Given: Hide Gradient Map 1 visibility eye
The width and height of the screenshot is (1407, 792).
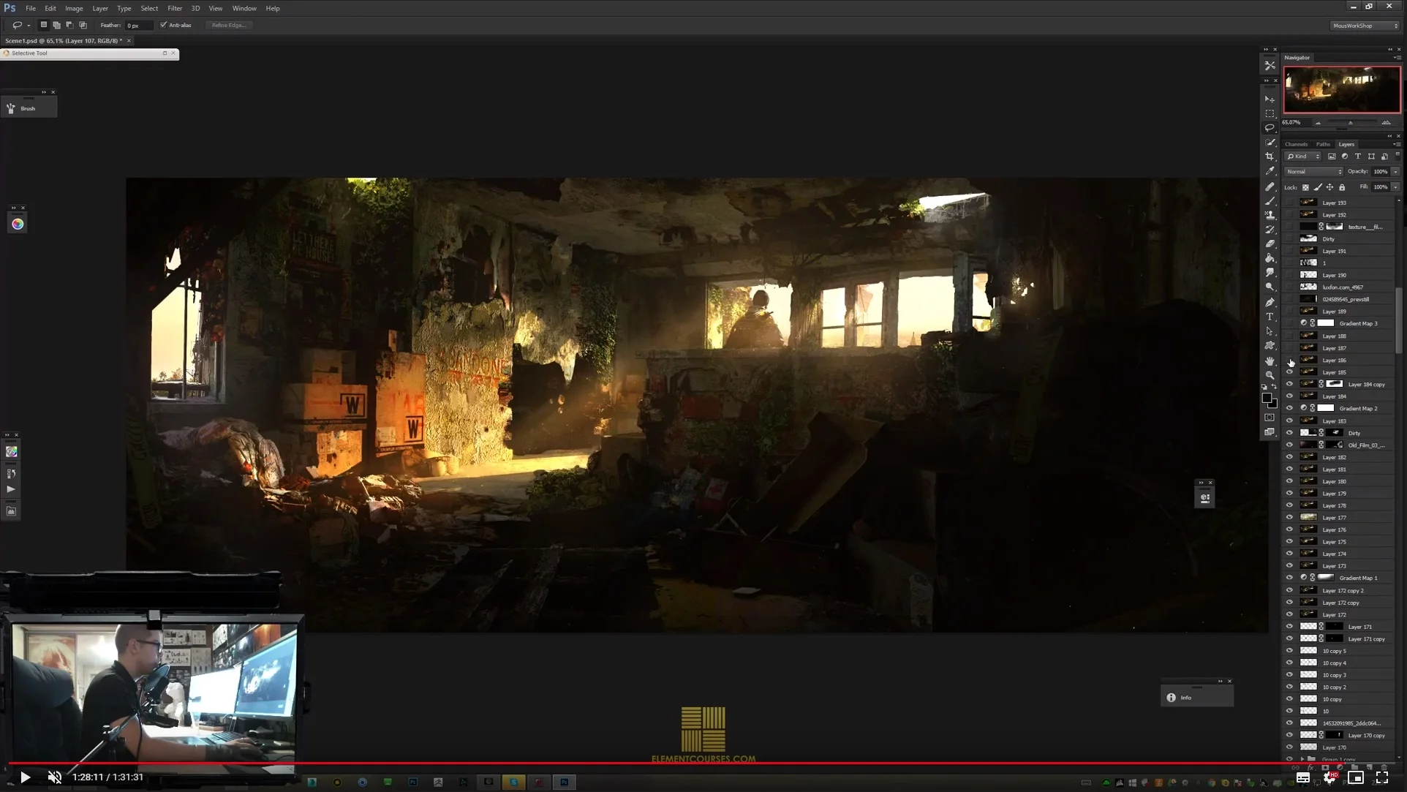Looking at the screenshot, I should [1289, 578].
